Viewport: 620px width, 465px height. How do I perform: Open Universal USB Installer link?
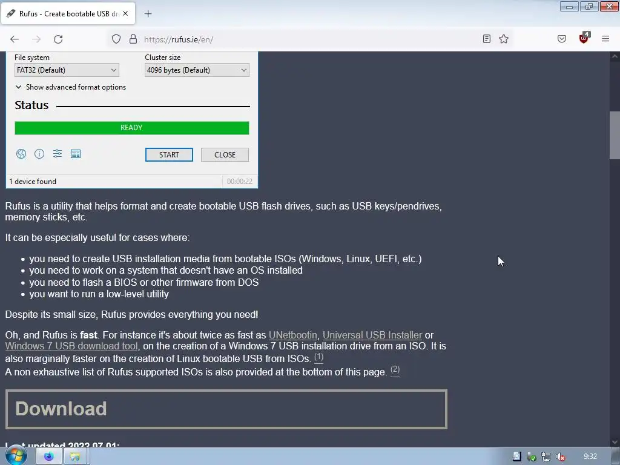372,335
